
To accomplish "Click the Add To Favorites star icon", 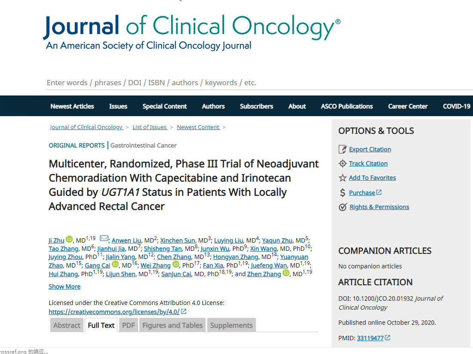I will [342, 178].
